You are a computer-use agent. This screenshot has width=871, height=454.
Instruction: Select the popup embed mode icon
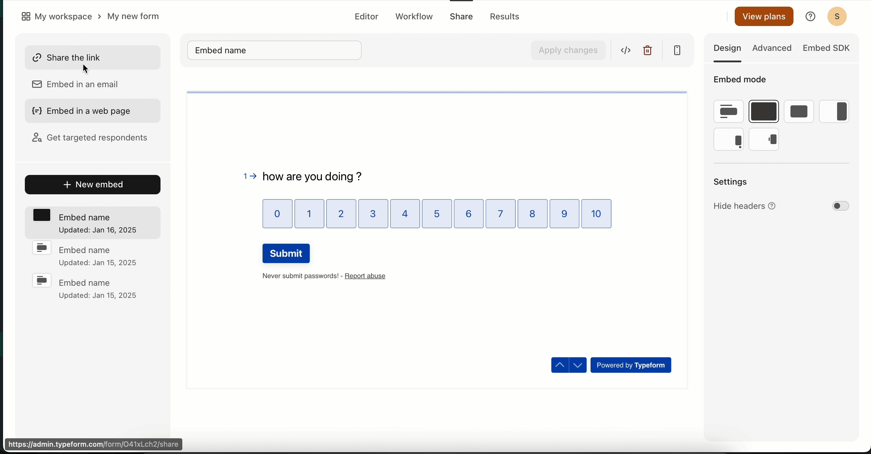pos(799,111)
